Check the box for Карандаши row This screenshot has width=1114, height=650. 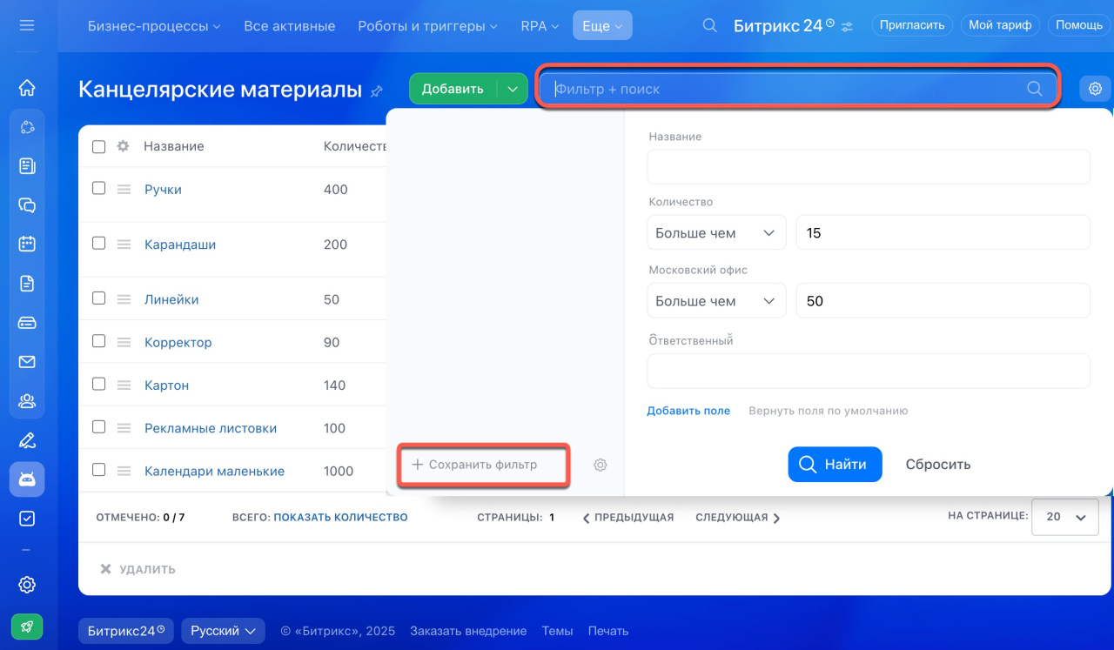click(99, 244)
